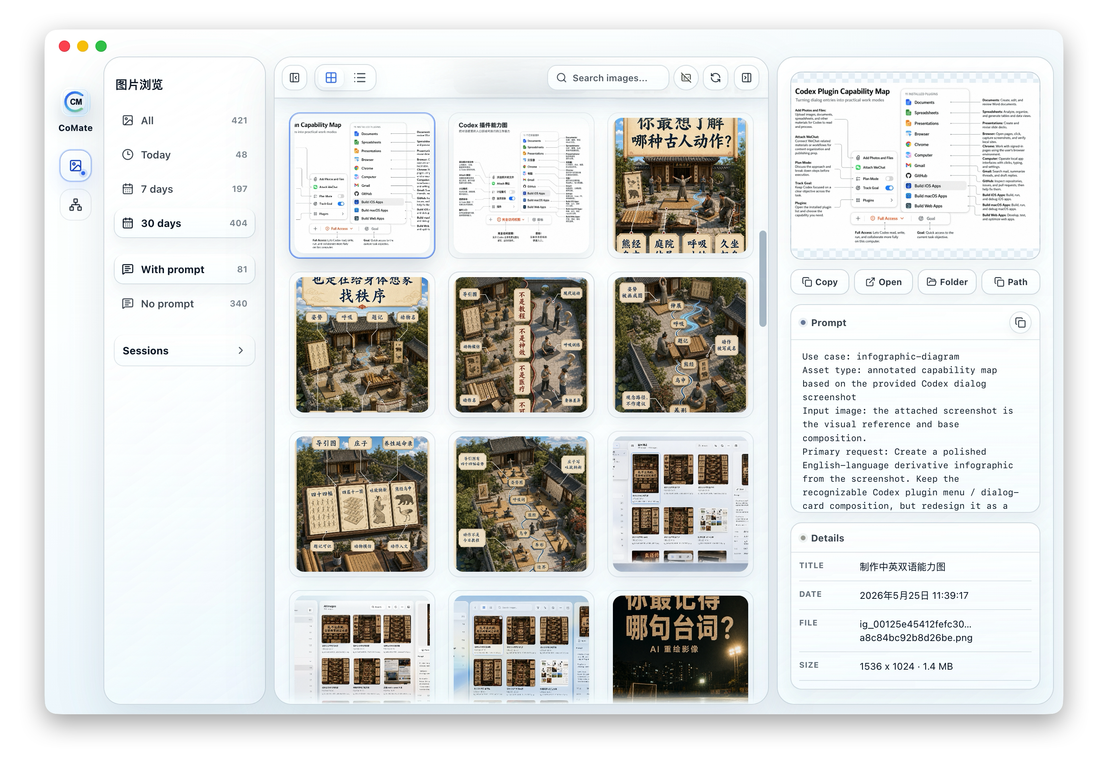Image resolution: width=1108 pixels, height=774 pixels.
Task: Select the All filter
Action: (x=184, y=121)
